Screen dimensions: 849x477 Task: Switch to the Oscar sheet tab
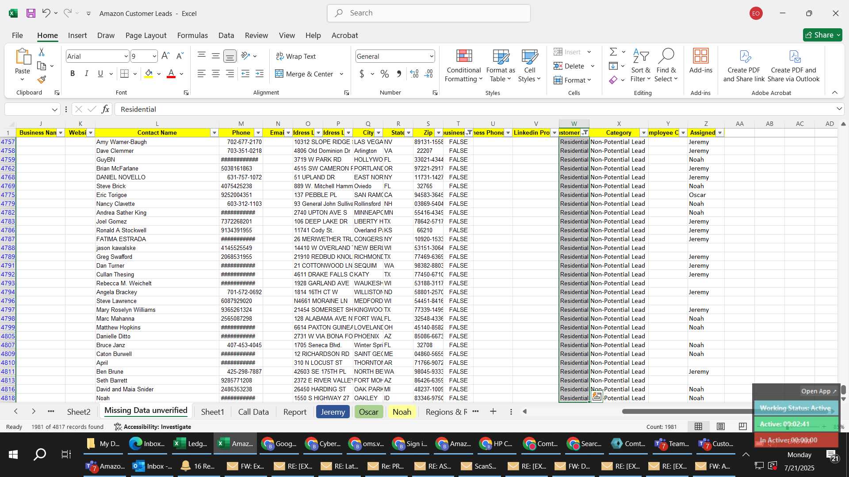coord(368,412)
